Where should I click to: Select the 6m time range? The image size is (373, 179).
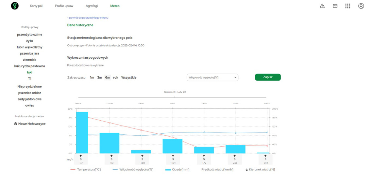pos(108,78)
